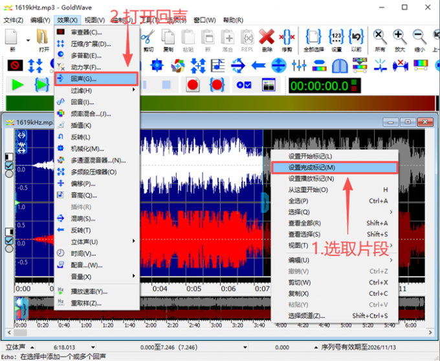
Task: Click the Trim toolbar icon
Action: (x=287, y=37)
